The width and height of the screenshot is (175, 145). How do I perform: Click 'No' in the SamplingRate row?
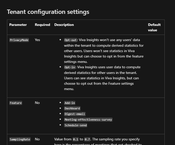(37, 139)
